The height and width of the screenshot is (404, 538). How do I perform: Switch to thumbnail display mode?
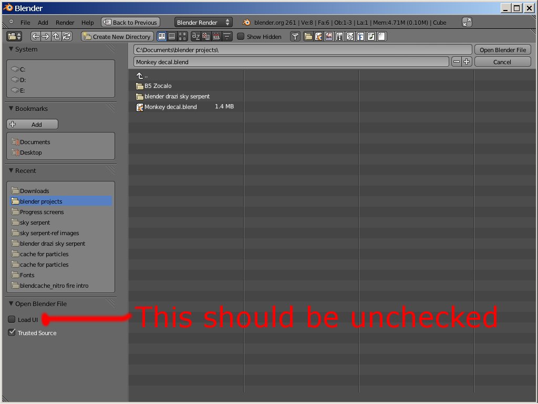click(182, 36)
